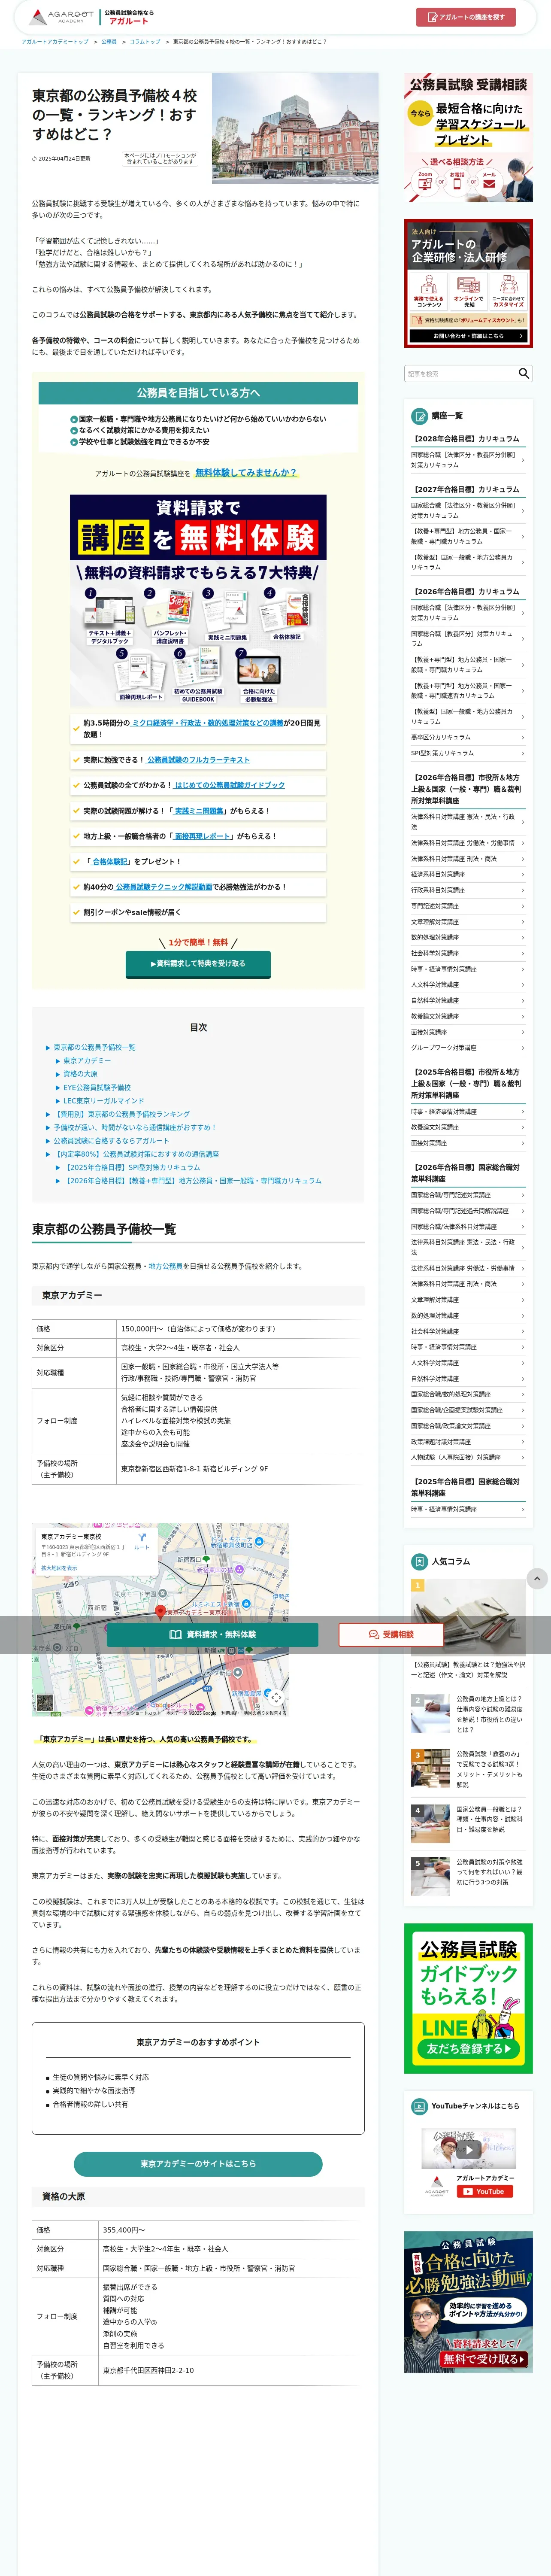Jump to 東京都の公務員予備校一覧 in contents
The height and width of the screenshot is (2576, 551).
[x=94, y=1047]
